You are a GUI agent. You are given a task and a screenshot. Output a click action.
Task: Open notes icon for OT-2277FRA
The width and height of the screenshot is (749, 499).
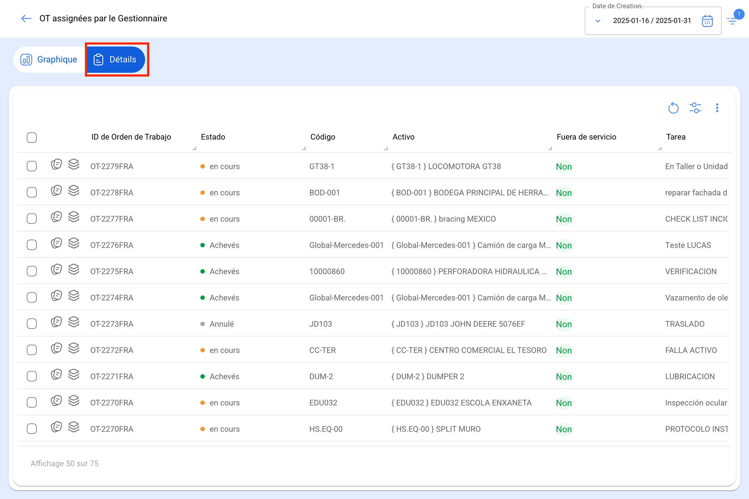(x=56, y=217)
